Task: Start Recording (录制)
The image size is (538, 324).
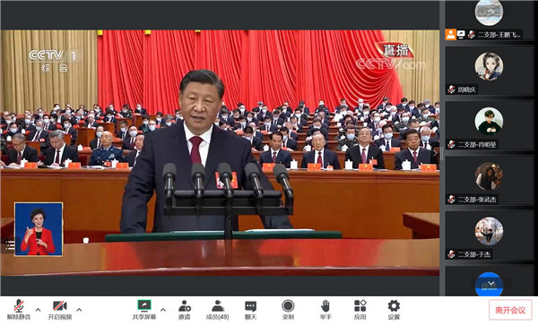Action: (288, 310)
